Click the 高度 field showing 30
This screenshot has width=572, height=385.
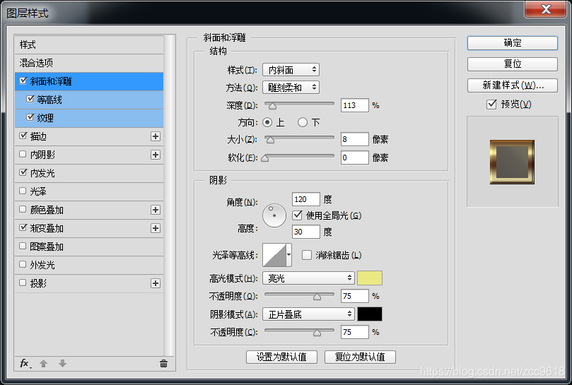coord(306,232)
